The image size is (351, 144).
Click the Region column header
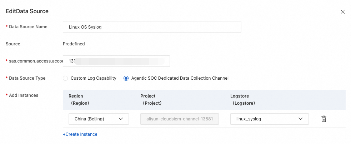[79, 100]
